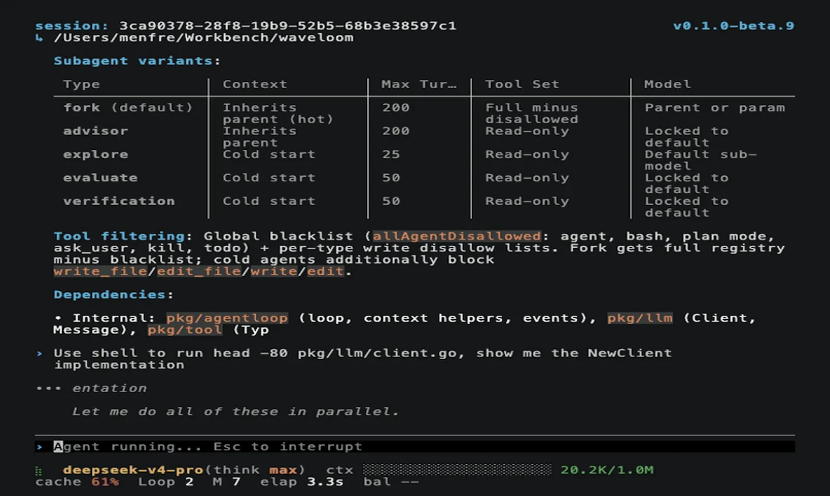Viewport: 830px width, 496px height.
Task: Click the elap 3.3s status entry
Action: click(302, 481)
